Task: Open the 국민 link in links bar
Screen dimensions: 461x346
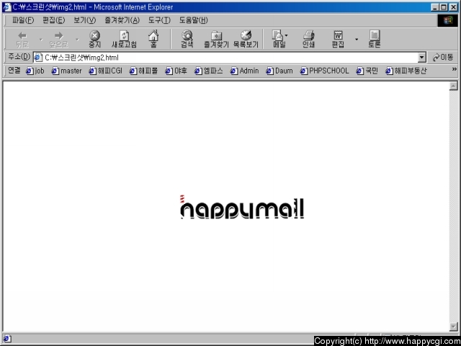Action: (367, 71)
